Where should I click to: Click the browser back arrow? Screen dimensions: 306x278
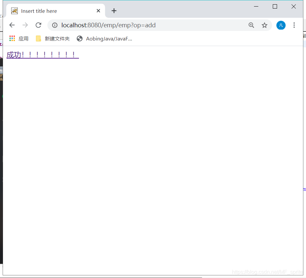[12, 25]
